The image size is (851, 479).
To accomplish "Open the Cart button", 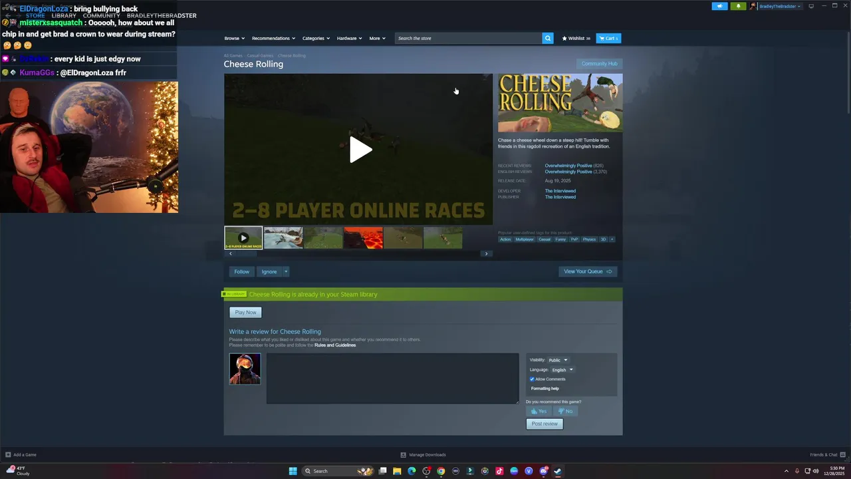I will point(608,38).
